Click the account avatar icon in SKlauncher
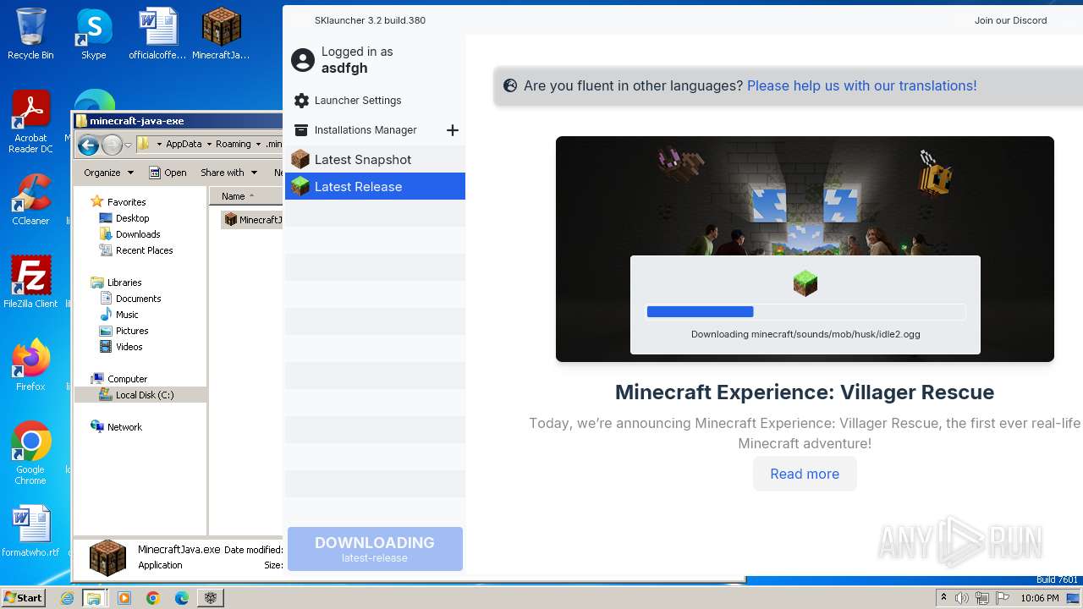 point(302,60)
